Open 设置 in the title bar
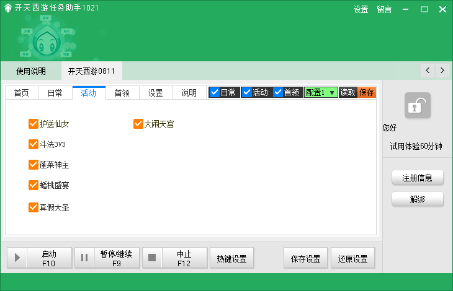The height and width of the screenshot is (291, 453). (x=361, y=9)
